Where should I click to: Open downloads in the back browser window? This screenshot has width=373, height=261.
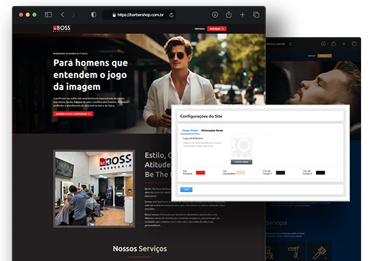pyautogui.click(x=323, y=44)
